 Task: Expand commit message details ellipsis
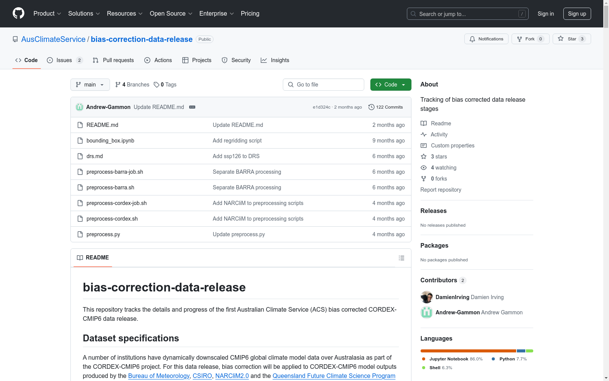pos(192,107)
